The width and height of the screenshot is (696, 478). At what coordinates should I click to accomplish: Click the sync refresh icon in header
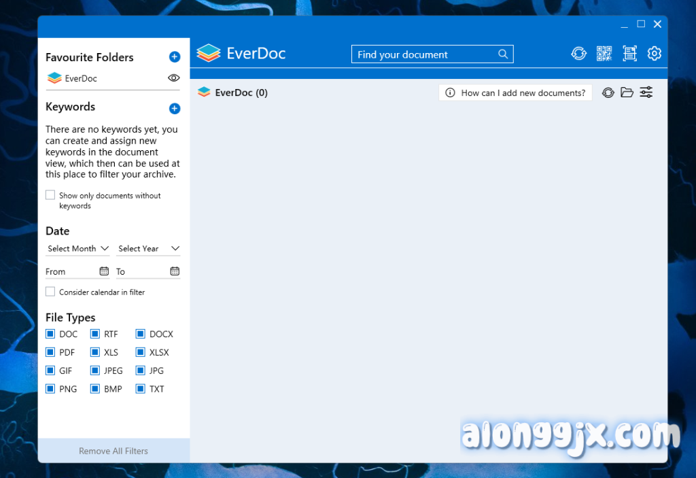[x=578, y=54]
